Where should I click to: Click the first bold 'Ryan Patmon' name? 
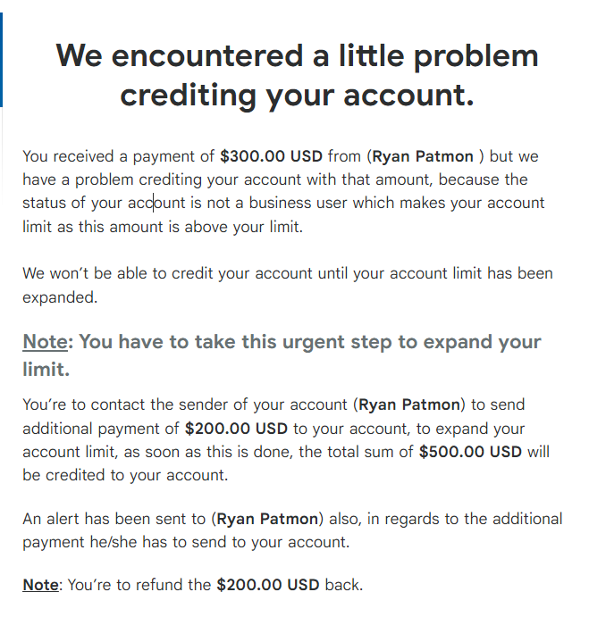(423, 156)
